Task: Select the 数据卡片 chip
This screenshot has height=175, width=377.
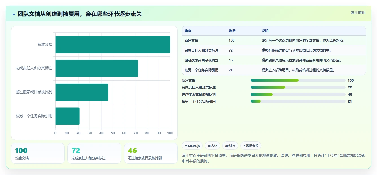Action: [x=251, y=146]
